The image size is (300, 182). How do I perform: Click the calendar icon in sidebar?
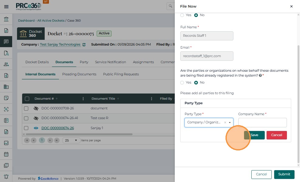coord(6,154)
